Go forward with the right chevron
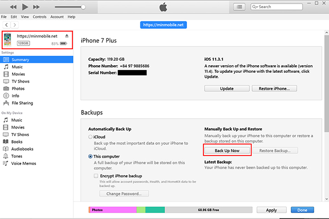The height and width of the screenshot is (219, 329). point(14,25)
